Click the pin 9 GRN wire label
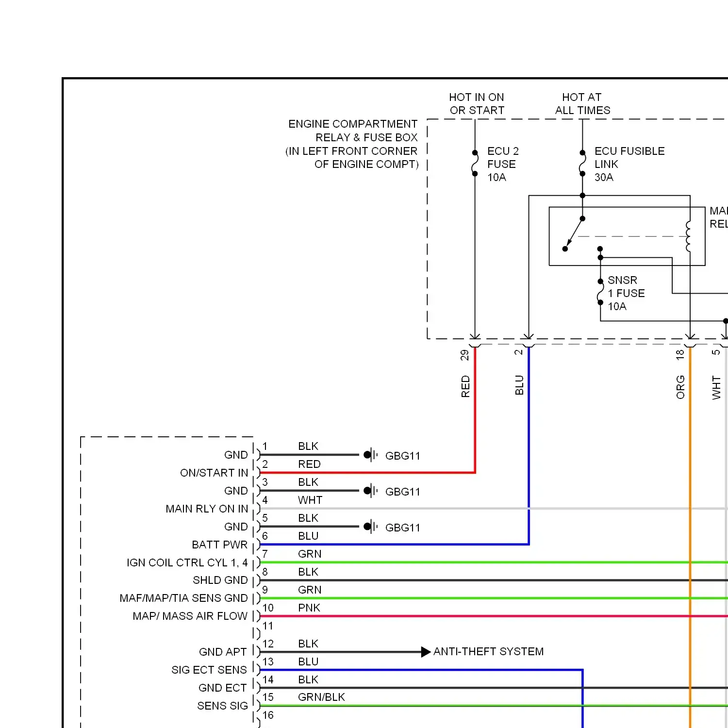This screenshot has width=728, height=728. tap(310, 590)
